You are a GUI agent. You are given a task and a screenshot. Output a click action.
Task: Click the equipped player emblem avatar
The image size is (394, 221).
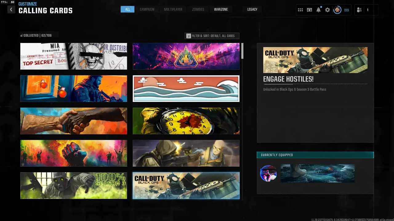point(268,173)
